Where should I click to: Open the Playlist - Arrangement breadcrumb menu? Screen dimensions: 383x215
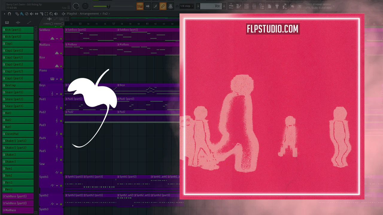click(x=83, y=14)
